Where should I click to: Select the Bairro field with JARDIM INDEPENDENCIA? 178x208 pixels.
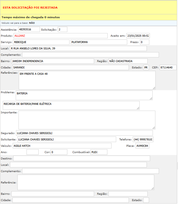click(x=52, y=61)
